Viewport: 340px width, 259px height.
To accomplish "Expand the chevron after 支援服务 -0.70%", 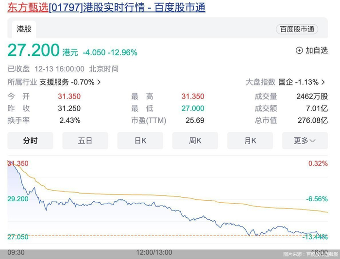I will coord(99,82).
